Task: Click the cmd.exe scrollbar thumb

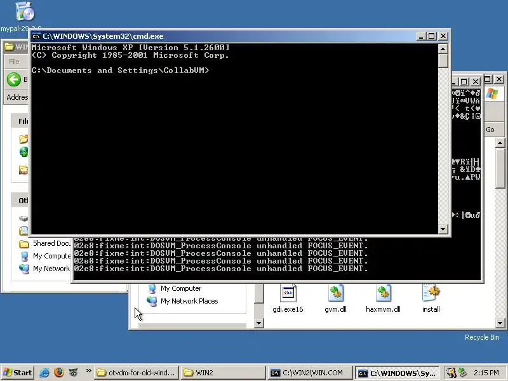Action: pos(443,60)
